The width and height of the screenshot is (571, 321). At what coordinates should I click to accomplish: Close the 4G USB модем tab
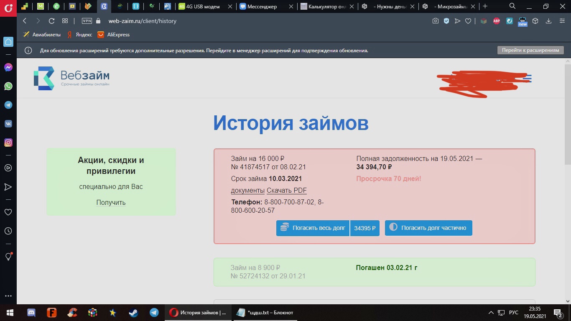pos(229,6)
